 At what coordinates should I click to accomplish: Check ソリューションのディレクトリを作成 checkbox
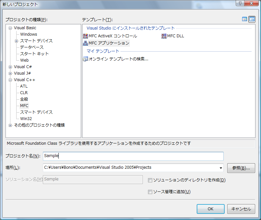tap(150, 180)
